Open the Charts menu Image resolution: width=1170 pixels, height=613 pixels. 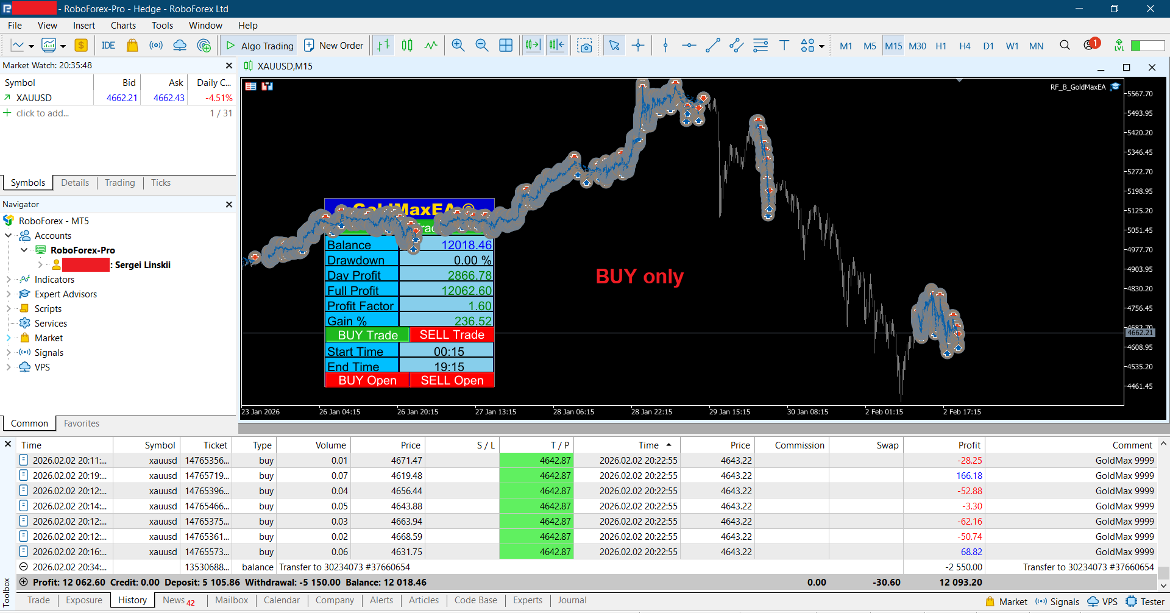(123, 26)
